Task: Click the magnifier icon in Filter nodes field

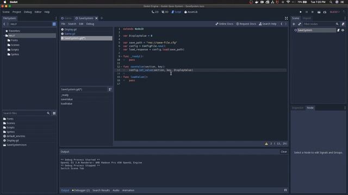Action: pos(337,24)
